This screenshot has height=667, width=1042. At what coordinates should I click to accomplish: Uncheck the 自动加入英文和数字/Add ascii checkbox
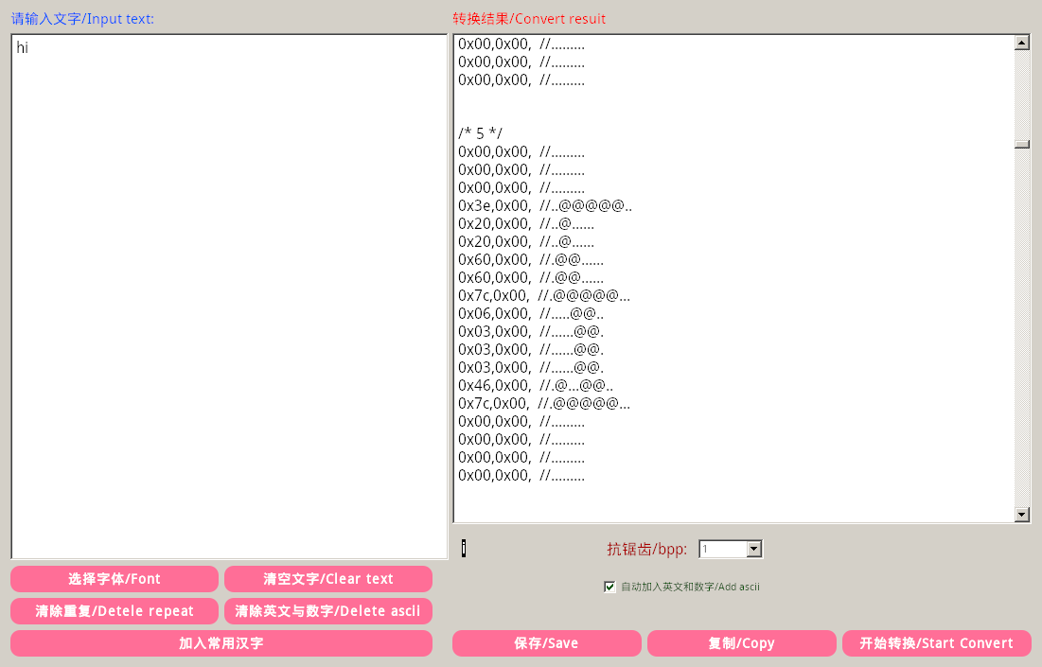(x=610, y=587)
